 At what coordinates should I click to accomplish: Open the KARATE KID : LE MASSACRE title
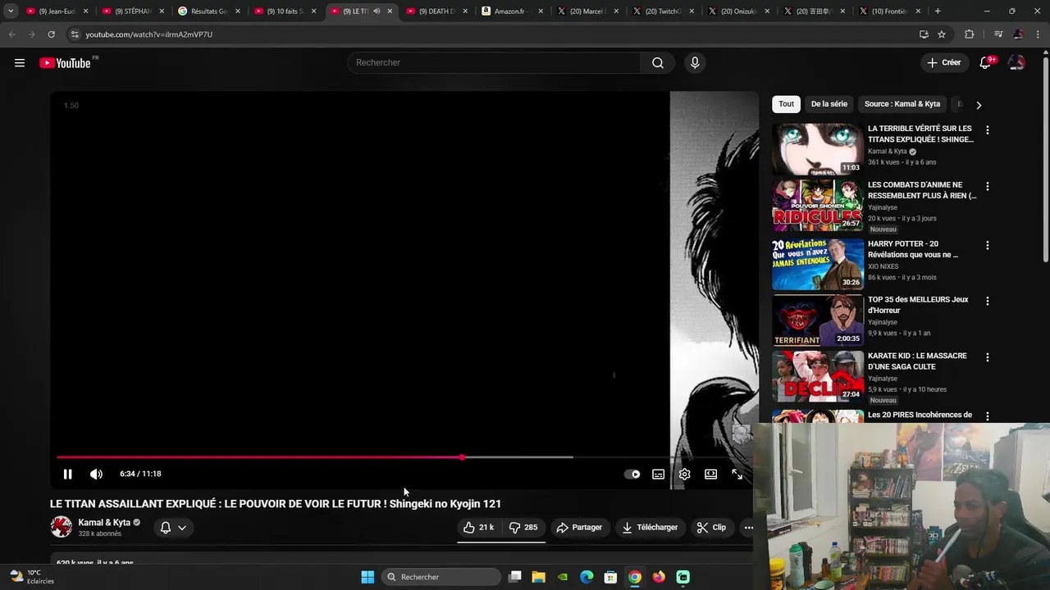917,361
